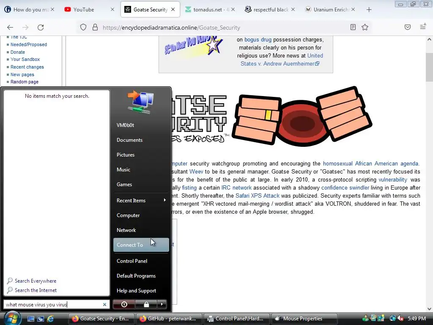
Task: Toggle reader view icon
Action: pyautogui.click(x=353, y=27)
